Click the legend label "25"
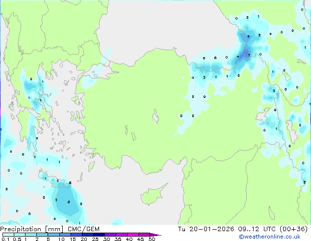The width and height of the screenshot is (311, 241). click(95, 239)
